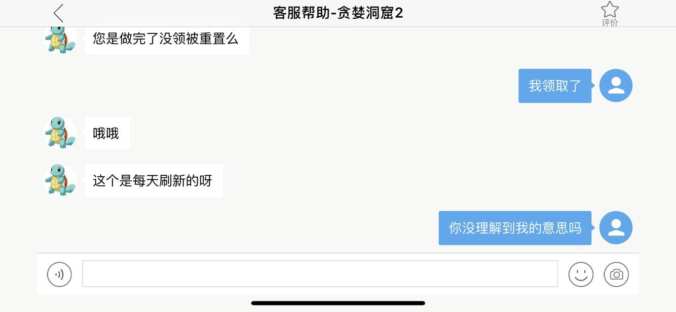Tap the Squirtle avatar beside 哦哦
Screen dimensions: 676x312
(60, 133)
